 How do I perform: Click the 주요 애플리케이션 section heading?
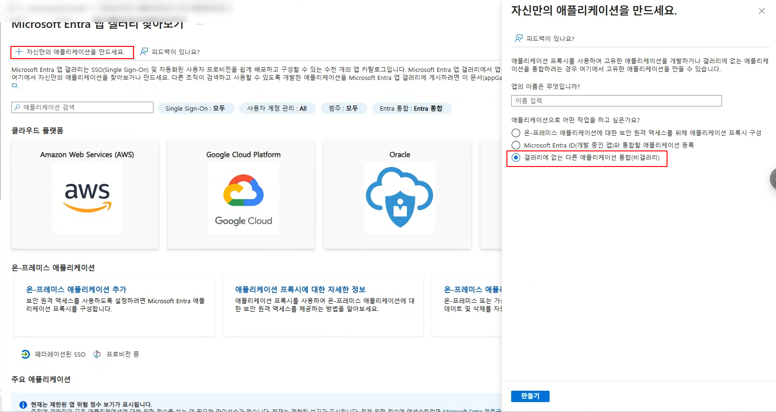point(41,379)
